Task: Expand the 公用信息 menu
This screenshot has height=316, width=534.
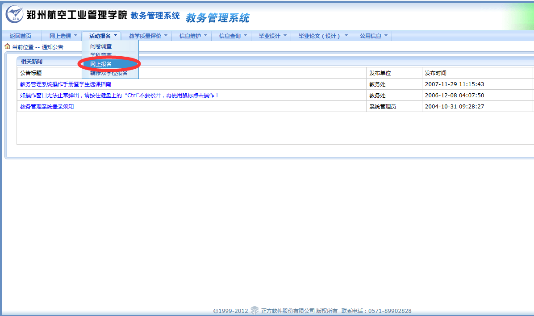Action: (x=373, y=36)
